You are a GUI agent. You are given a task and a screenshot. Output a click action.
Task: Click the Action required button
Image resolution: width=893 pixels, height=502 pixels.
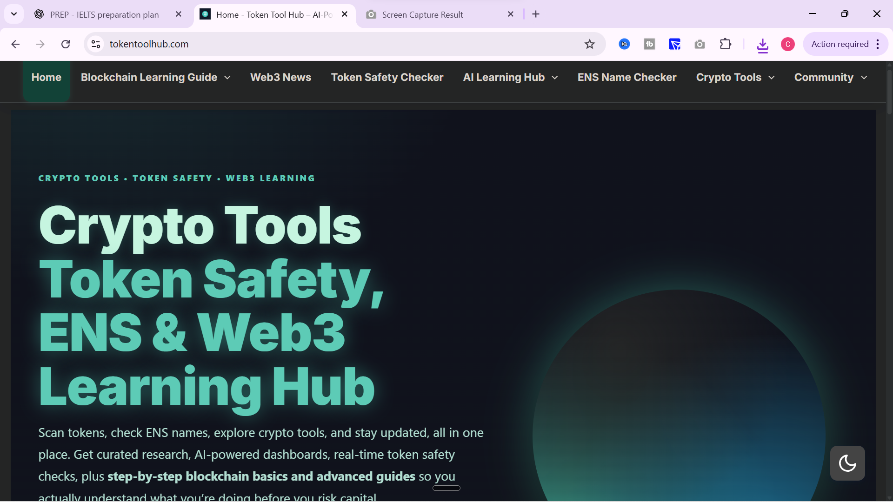click(840, 44)
